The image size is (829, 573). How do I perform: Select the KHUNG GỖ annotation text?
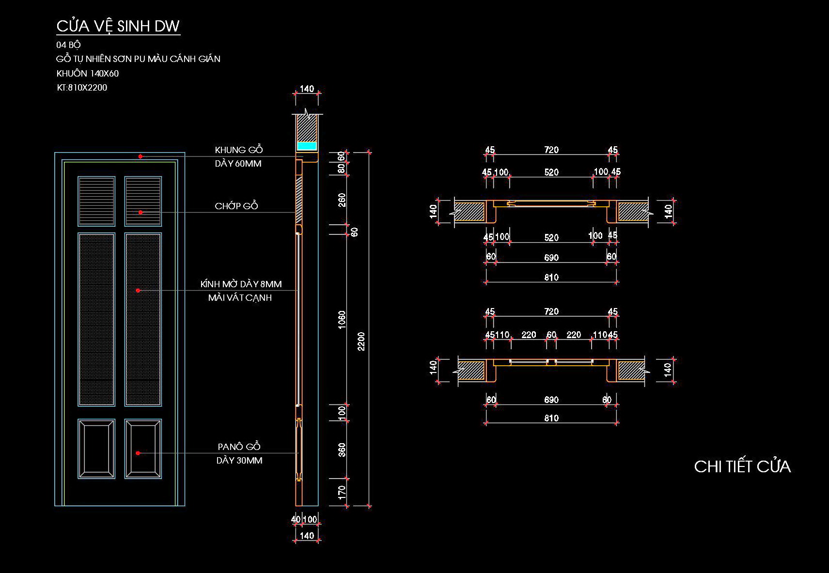pyautogui.click(x=238, y=150)
